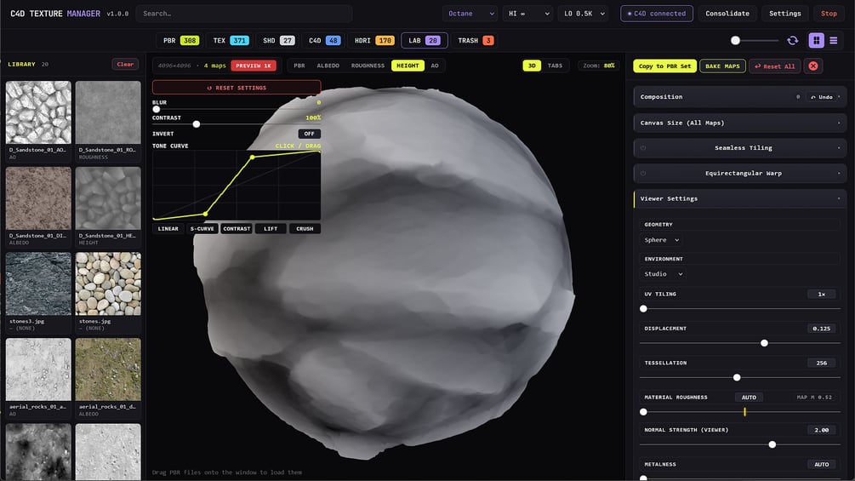The image size is (855, 481).
Task: Select the HEIGHT map tab
Action: [x=408, y=66]
